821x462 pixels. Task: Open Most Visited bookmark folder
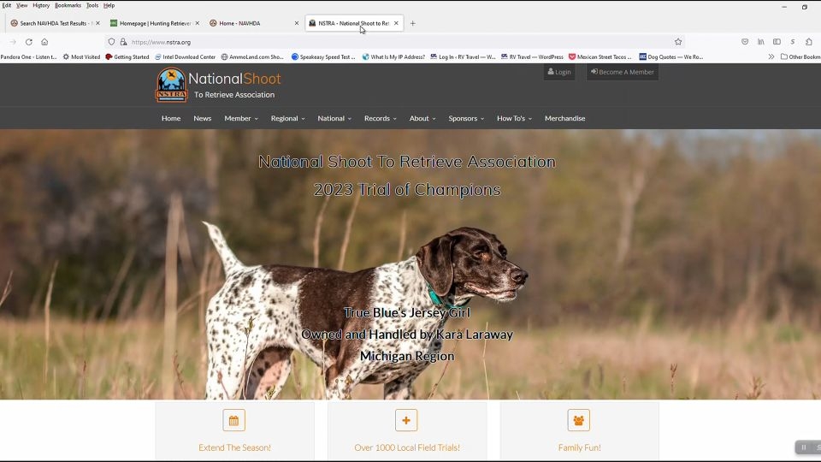coord(81,56)
